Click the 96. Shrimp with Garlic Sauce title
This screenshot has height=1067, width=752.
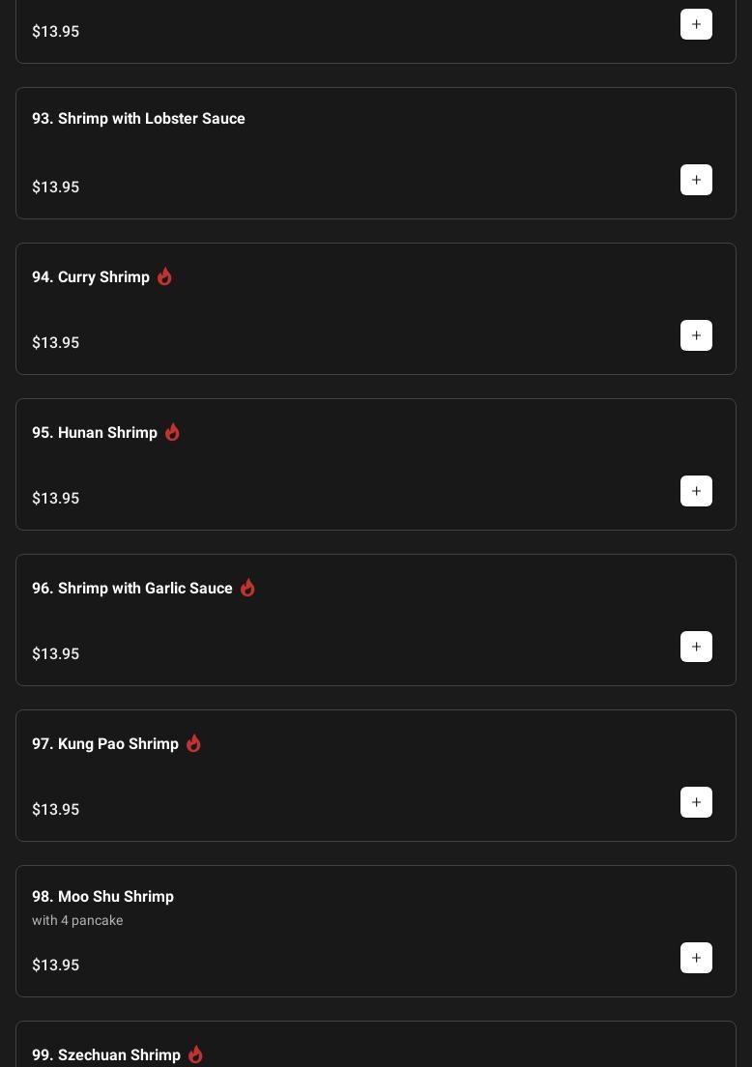tap(132, 588)
